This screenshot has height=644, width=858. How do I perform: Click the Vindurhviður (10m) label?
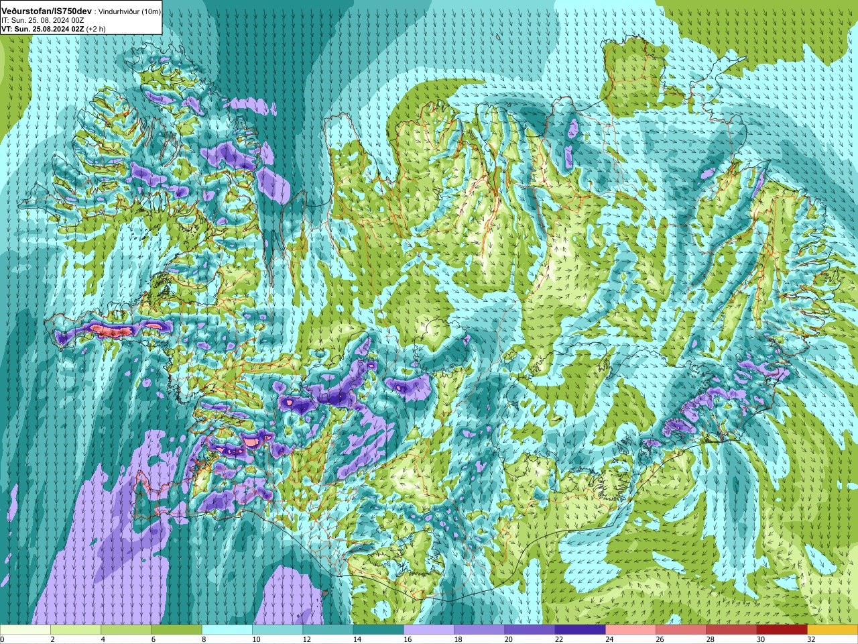(x=129, y=12)
